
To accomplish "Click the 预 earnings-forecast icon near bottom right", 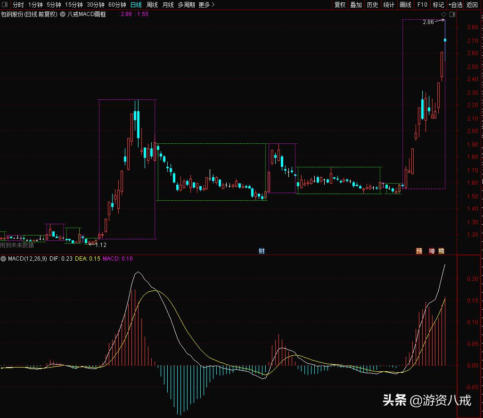I will click(418, 251).
